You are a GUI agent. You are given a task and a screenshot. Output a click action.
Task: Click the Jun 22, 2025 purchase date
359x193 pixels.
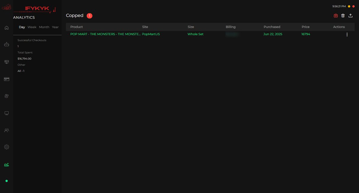(273, 34)
